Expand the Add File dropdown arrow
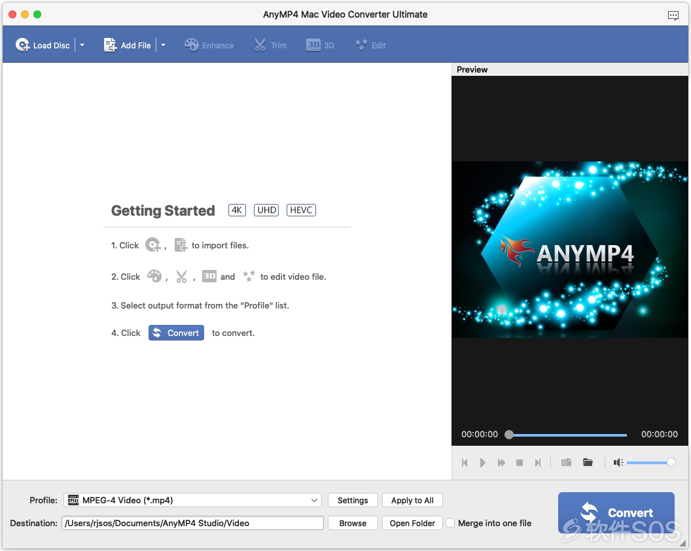This screenshot has height=551, width=691. tap(163, 45)
